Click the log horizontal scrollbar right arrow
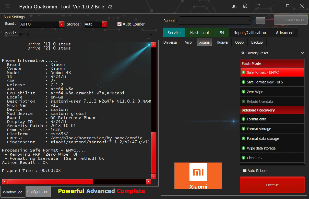This screenshot has height=199, width=309. [x=148, y=182]
